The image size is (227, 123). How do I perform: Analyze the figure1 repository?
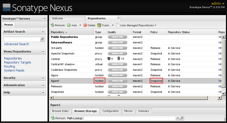[117, 81]
